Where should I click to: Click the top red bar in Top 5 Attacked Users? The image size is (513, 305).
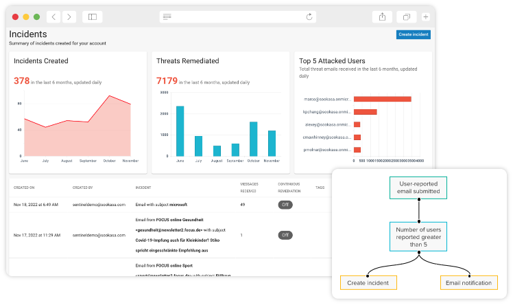click(382, 99)
